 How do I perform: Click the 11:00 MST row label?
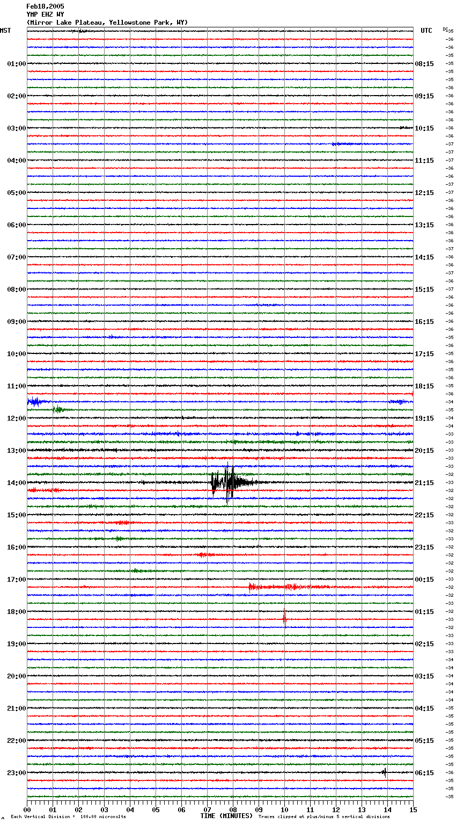tap(17, 386)
